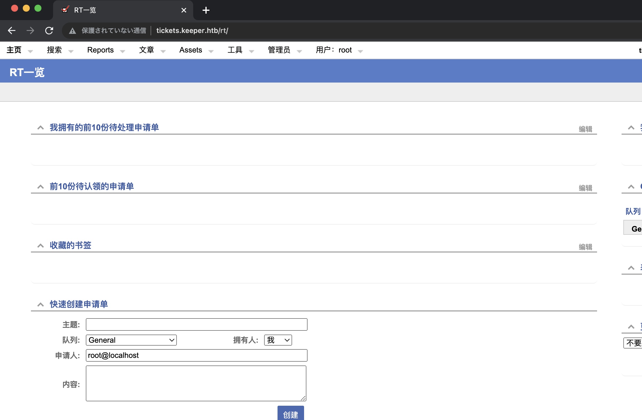Click the 创建 button
Image resolution: width=642 pixels, height=420 pixels.
pos(290,414)
